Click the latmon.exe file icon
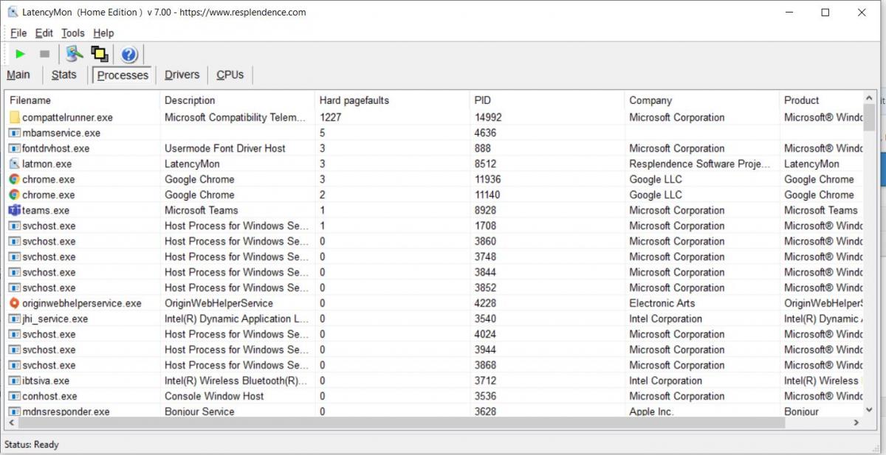Screen dimensions: 886x455 tap(14, 164)
